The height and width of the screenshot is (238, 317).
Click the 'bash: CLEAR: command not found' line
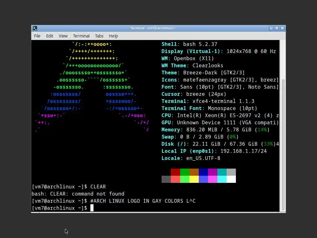[x=78, y=194]
